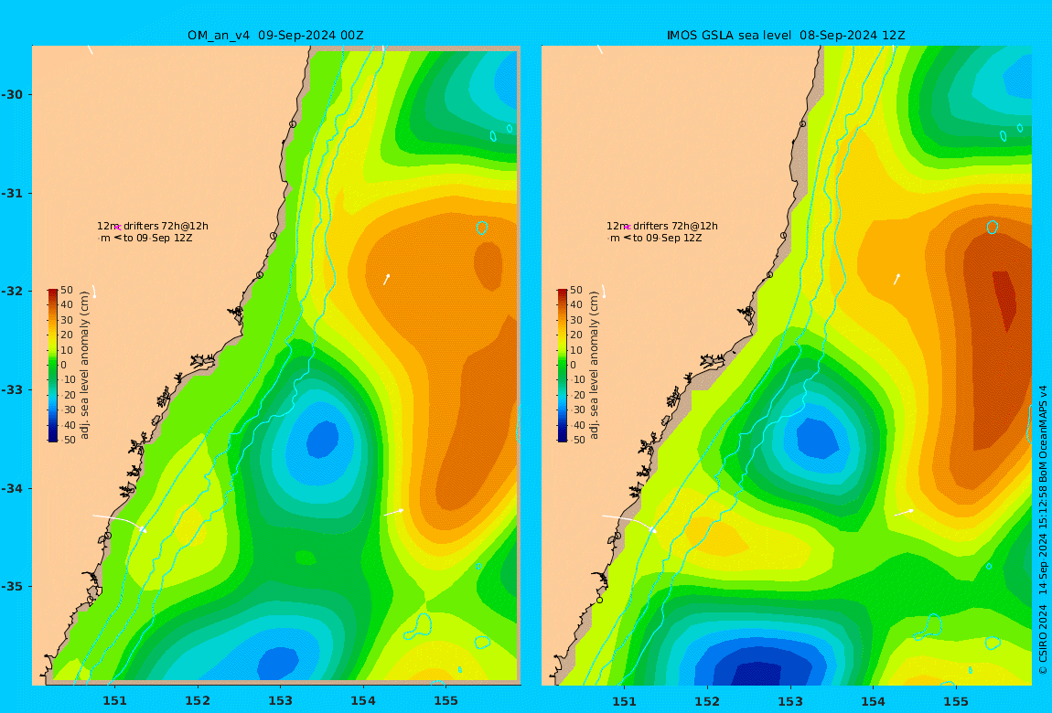Image resolution: width=1052 pixels, height=713 pixels.
Task: Click longitude label 151 under the right map
Action: 625,701
